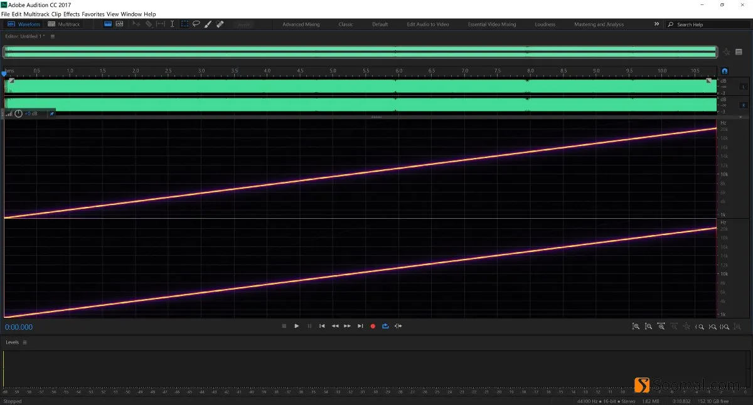Image resolution: width=753 pixels, height=405 pixels.
Task: Select the Razor tool
Action: click(x=149, y=24)
